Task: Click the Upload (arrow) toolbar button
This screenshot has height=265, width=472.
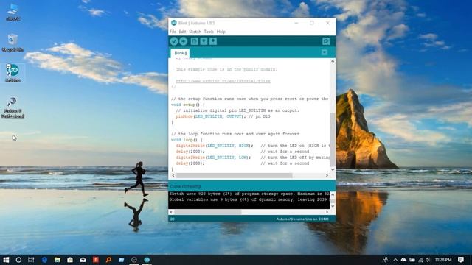Action: 184,41
